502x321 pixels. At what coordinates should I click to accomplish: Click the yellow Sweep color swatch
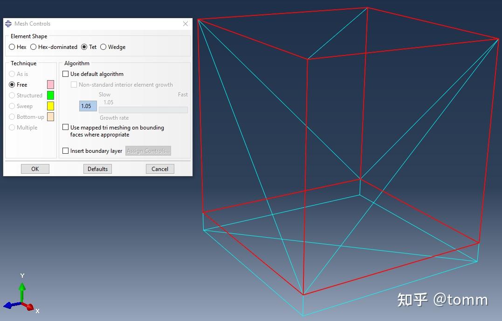click(x=49, y=106)
